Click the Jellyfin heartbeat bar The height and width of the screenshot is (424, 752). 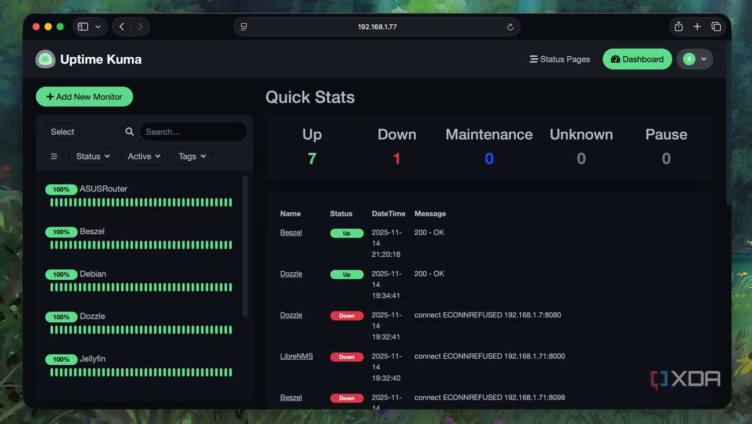[141, 372]
